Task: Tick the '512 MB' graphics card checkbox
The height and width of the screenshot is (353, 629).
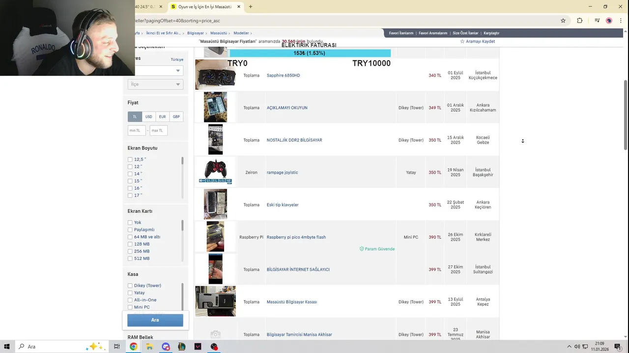Action: [x=130, y=258]
